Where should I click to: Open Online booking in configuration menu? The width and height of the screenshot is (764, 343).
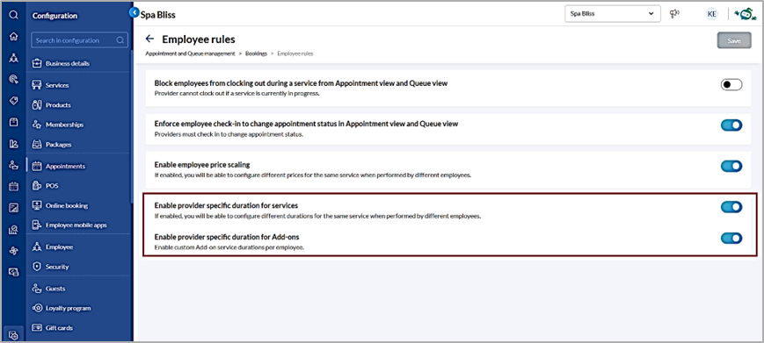point(67,205)
